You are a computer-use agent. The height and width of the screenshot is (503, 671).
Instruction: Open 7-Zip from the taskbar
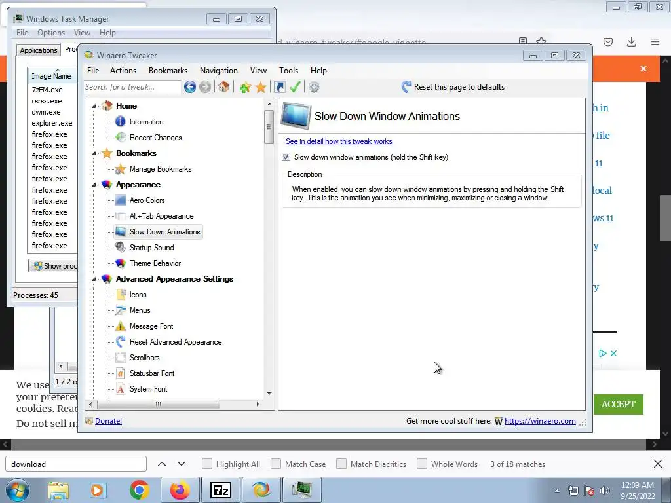[221, 490]
